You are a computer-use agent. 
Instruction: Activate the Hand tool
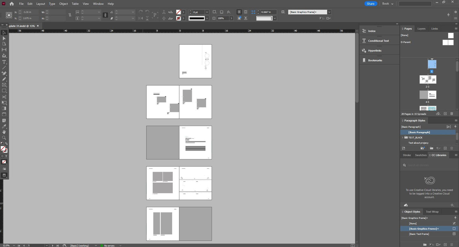point(4,132)
